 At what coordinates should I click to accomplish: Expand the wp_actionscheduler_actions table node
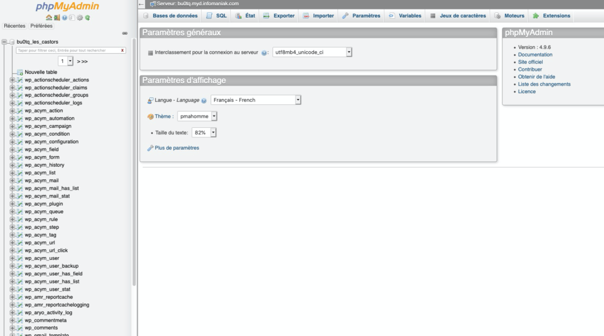coord(12,80)
